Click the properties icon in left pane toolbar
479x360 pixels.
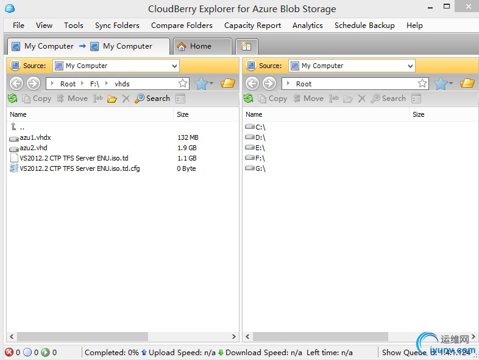180,99
